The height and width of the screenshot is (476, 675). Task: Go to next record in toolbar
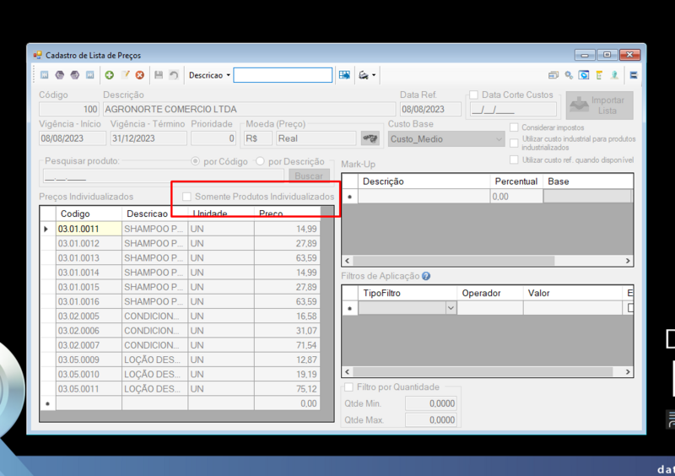(x=75, y=75)
